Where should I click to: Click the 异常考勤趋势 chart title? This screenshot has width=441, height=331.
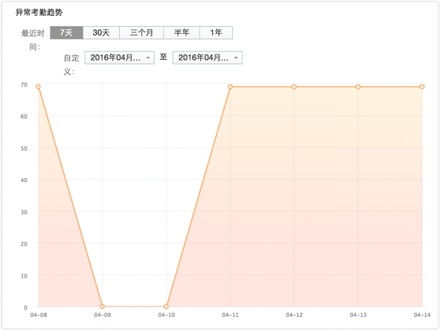tap(39, 13)
